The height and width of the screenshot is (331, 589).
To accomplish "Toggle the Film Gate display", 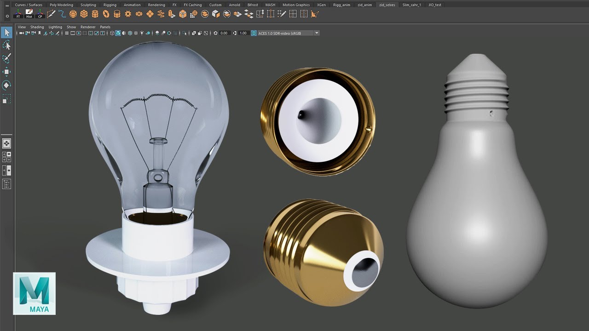I will [73, 33].
